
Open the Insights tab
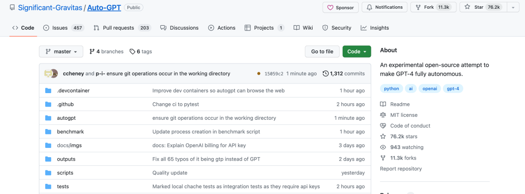(375, 28)
